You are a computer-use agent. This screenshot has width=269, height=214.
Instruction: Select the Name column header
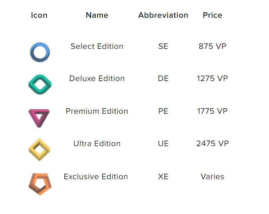coord(97,15)
